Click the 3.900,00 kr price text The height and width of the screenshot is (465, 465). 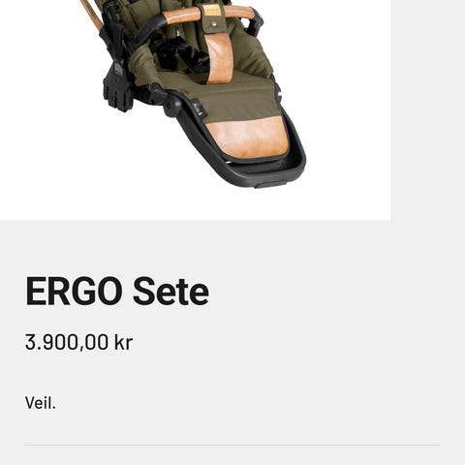tap(78, 342)
